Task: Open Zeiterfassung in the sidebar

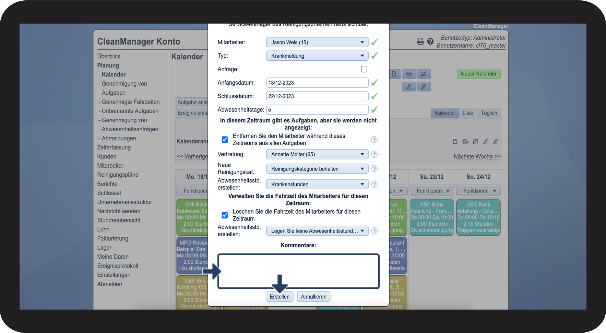Action: [x=114, y=147]
